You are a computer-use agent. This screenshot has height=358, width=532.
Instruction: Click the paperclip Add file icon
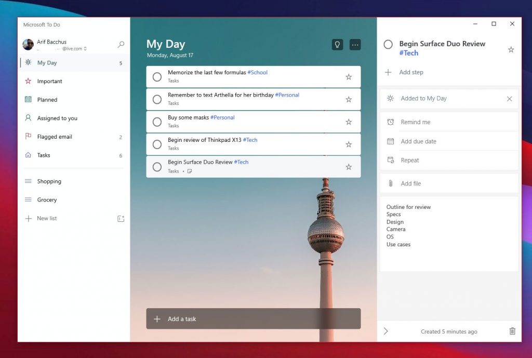click(391, 183)
